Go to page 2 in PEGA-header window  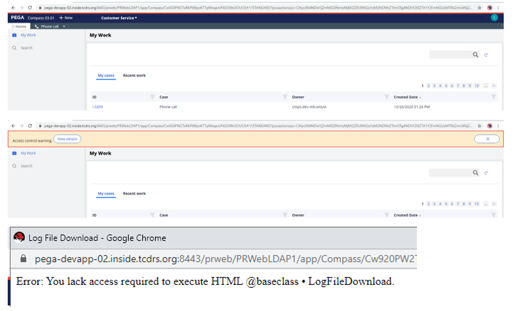[x=428, y=85]
